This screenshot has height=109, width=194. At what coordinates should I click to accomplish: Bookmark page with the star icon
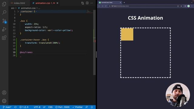click(x=181, y=6)
